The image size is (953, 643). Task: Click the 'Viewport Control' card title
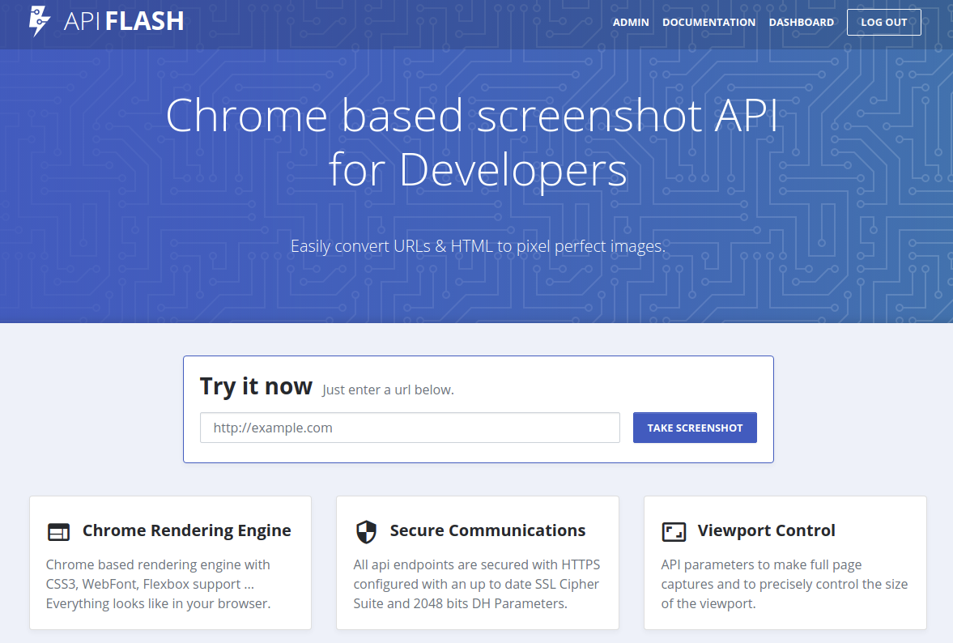point(767,530)
